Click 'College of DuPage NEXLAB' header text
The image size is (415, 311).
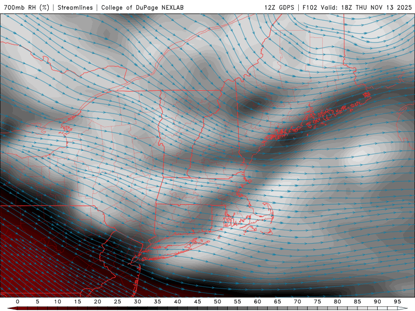[x=142, y=7]
